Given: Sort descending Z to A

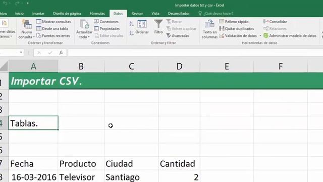Looking at the screenshot, I should [132, 33].
